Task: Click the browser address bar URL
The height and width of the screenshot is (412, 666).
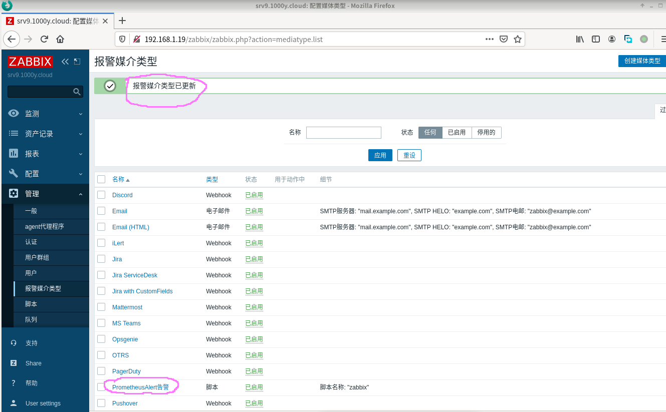Action: click(234, 39)
